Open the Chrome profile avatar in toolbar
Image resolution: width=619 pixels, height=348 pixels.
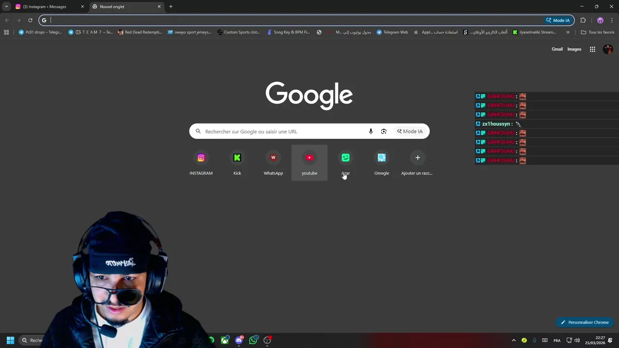point(600,20)
